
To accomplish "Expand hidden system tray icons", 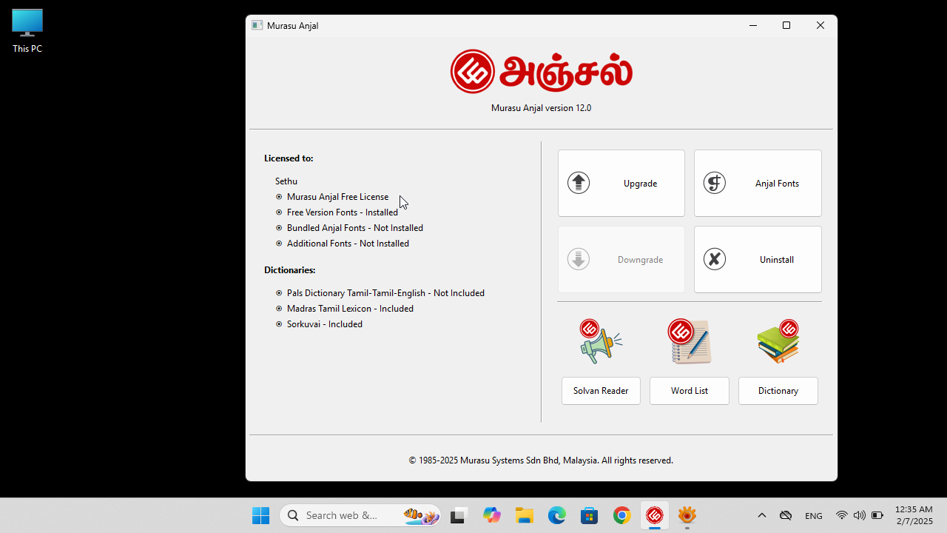I will coord(761,515).
